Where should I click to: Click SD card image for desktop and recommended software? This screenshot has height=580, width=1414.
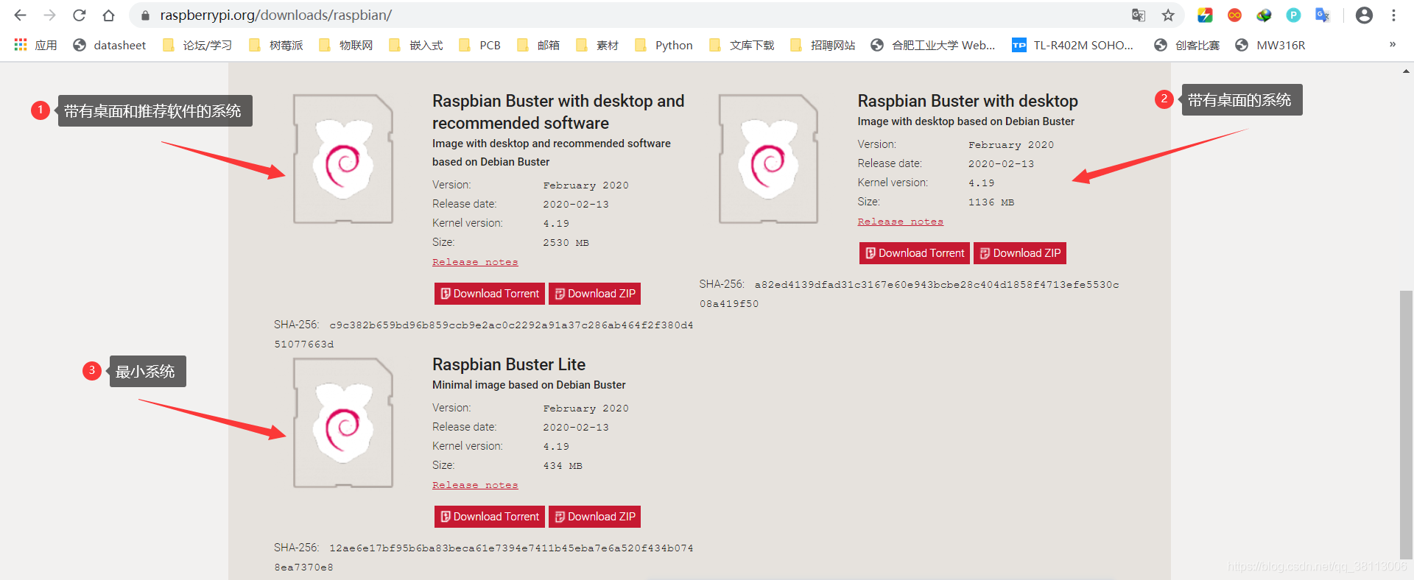pos(343,158)
